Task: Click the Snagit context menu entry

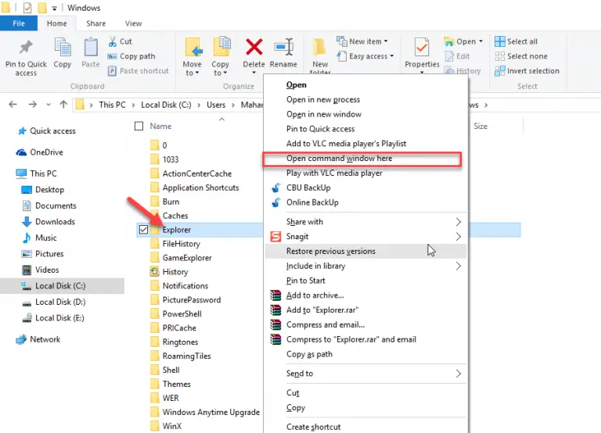Action: point(297,237)
